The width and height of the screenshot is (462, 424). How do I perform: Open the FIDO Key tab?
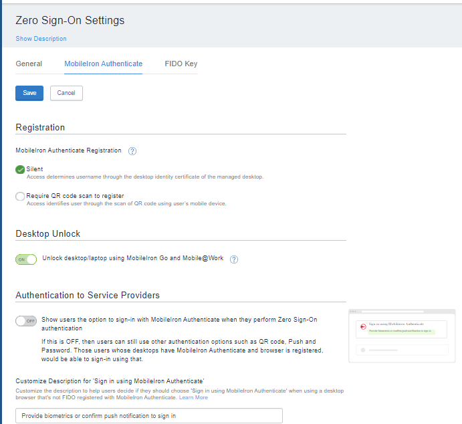click(x=181, y=64)
